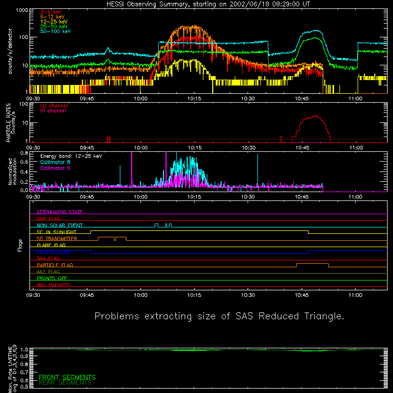Select the '6-12 keV' legend label
Screen dimensions: 393x393
(x=53, y=17)
